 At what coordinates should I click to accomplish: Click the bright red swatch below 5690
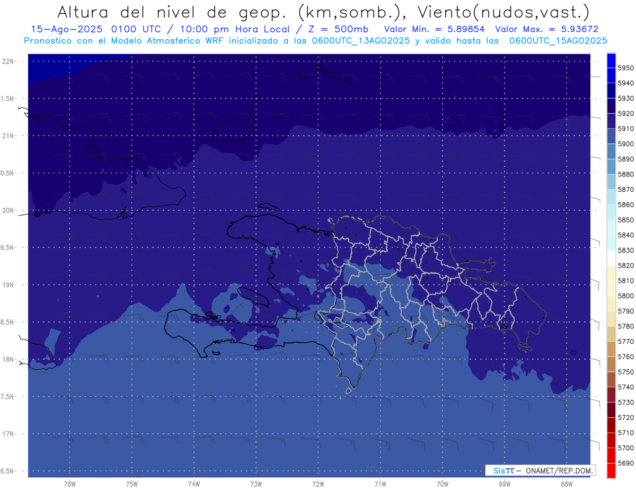[611, 470]
